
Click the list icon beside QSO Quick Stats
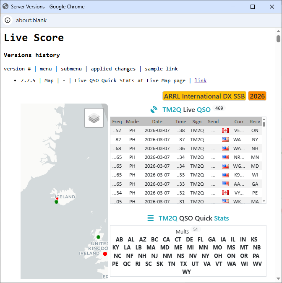[151, 218]
